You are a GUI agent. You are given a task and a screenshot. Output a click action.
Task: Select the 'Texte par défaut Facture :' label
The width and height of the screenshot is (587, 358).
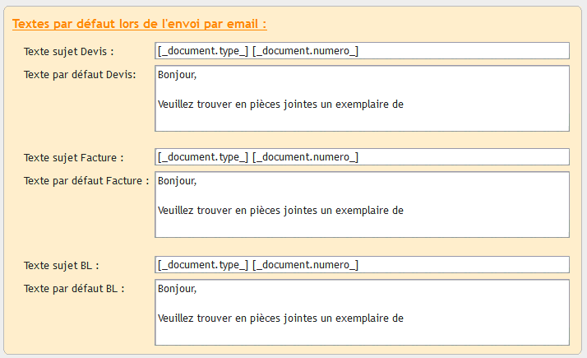point(86,181)
